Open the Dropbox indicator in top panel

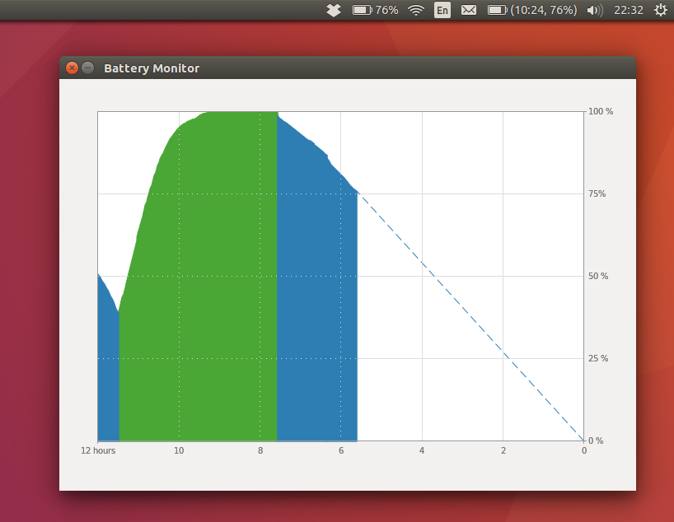[x=334, y=10]
